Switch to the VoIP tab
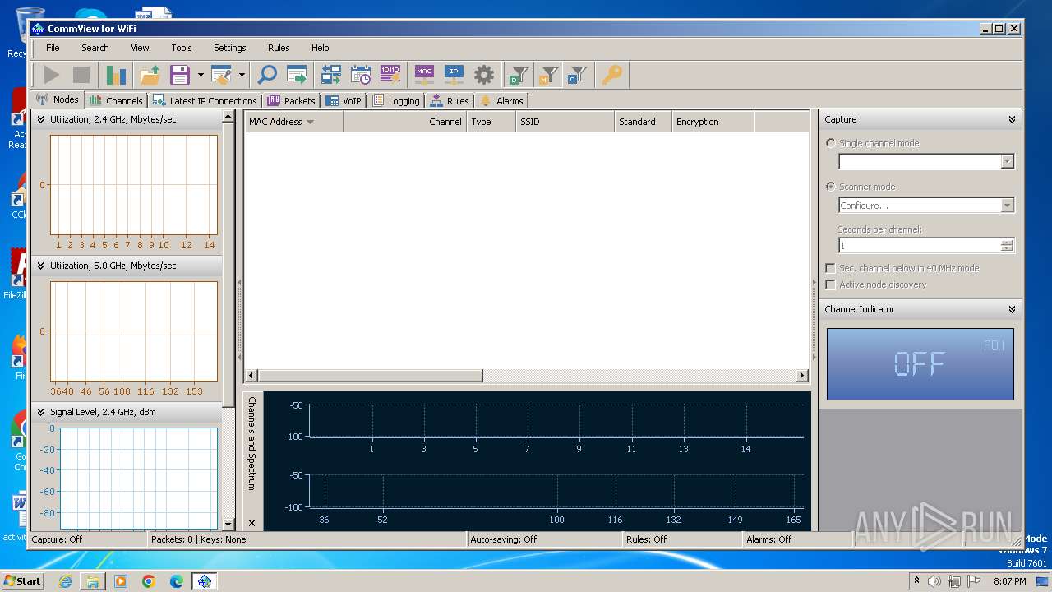This screenshot has height=592, width=1052. click(344, 100)
